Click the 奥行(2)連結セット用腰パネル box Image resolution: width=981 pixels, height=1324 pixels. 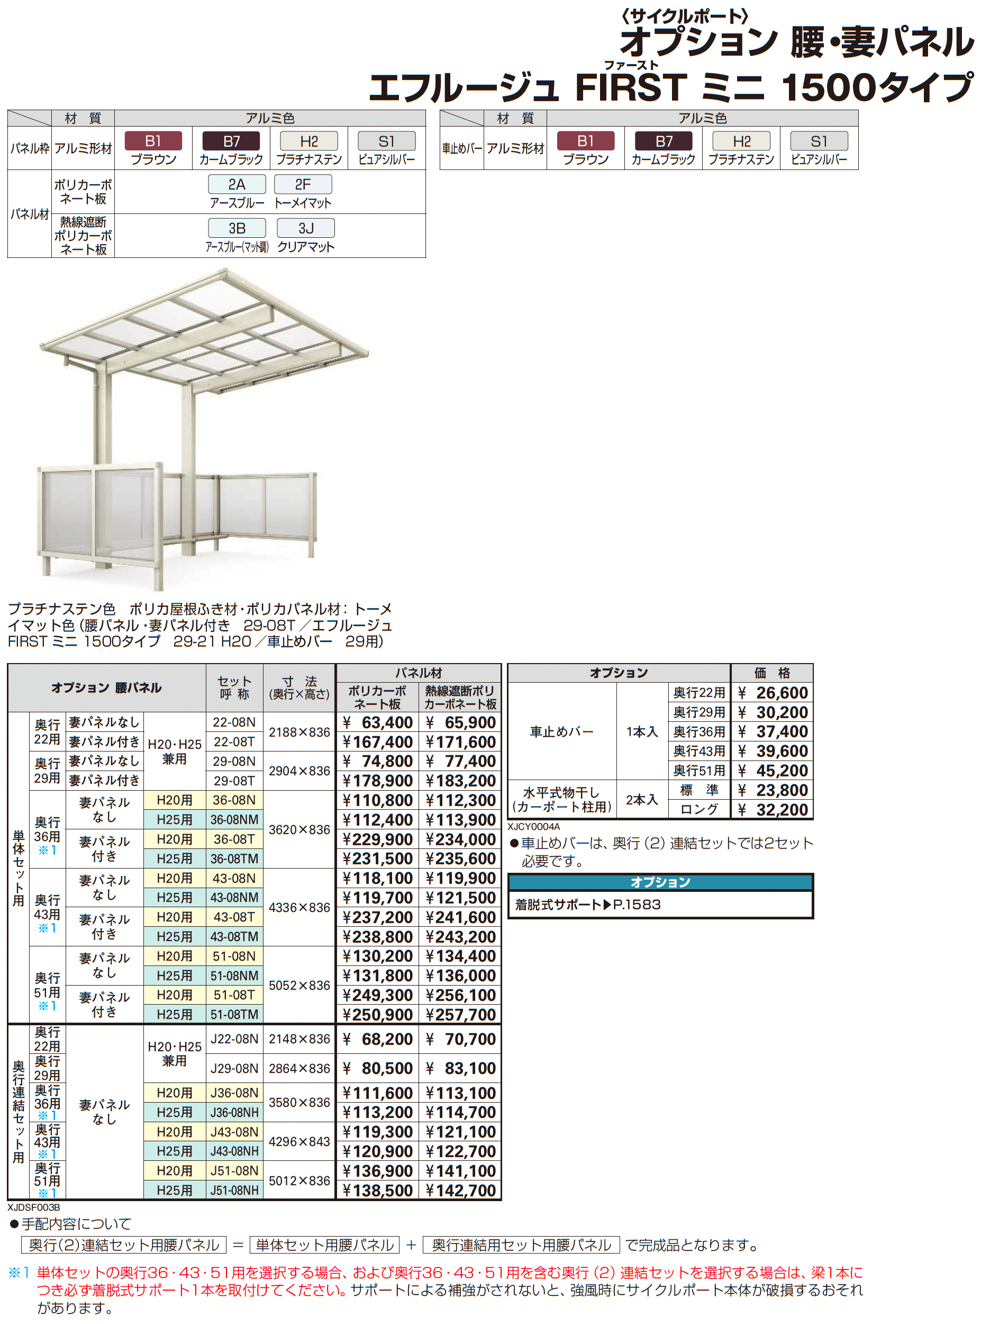coord(123,1245)
